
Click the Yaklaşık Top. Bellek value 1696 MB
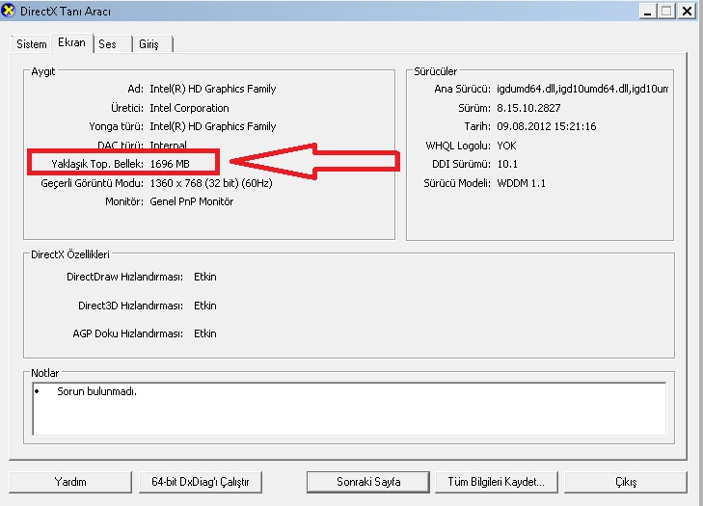pyautogui.click(x=170, y=164)
